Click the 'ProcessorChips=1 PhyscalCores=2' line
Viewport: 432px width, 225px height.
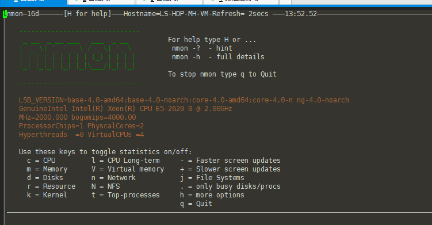click(x=81, y=126)
